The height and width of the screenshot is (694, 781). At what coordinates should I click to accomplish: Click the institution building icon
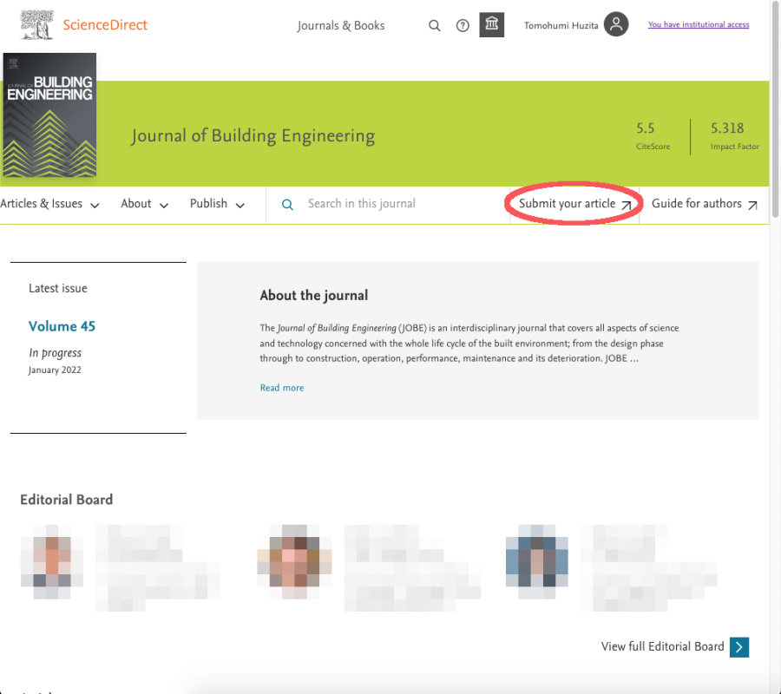coord(492,24)
